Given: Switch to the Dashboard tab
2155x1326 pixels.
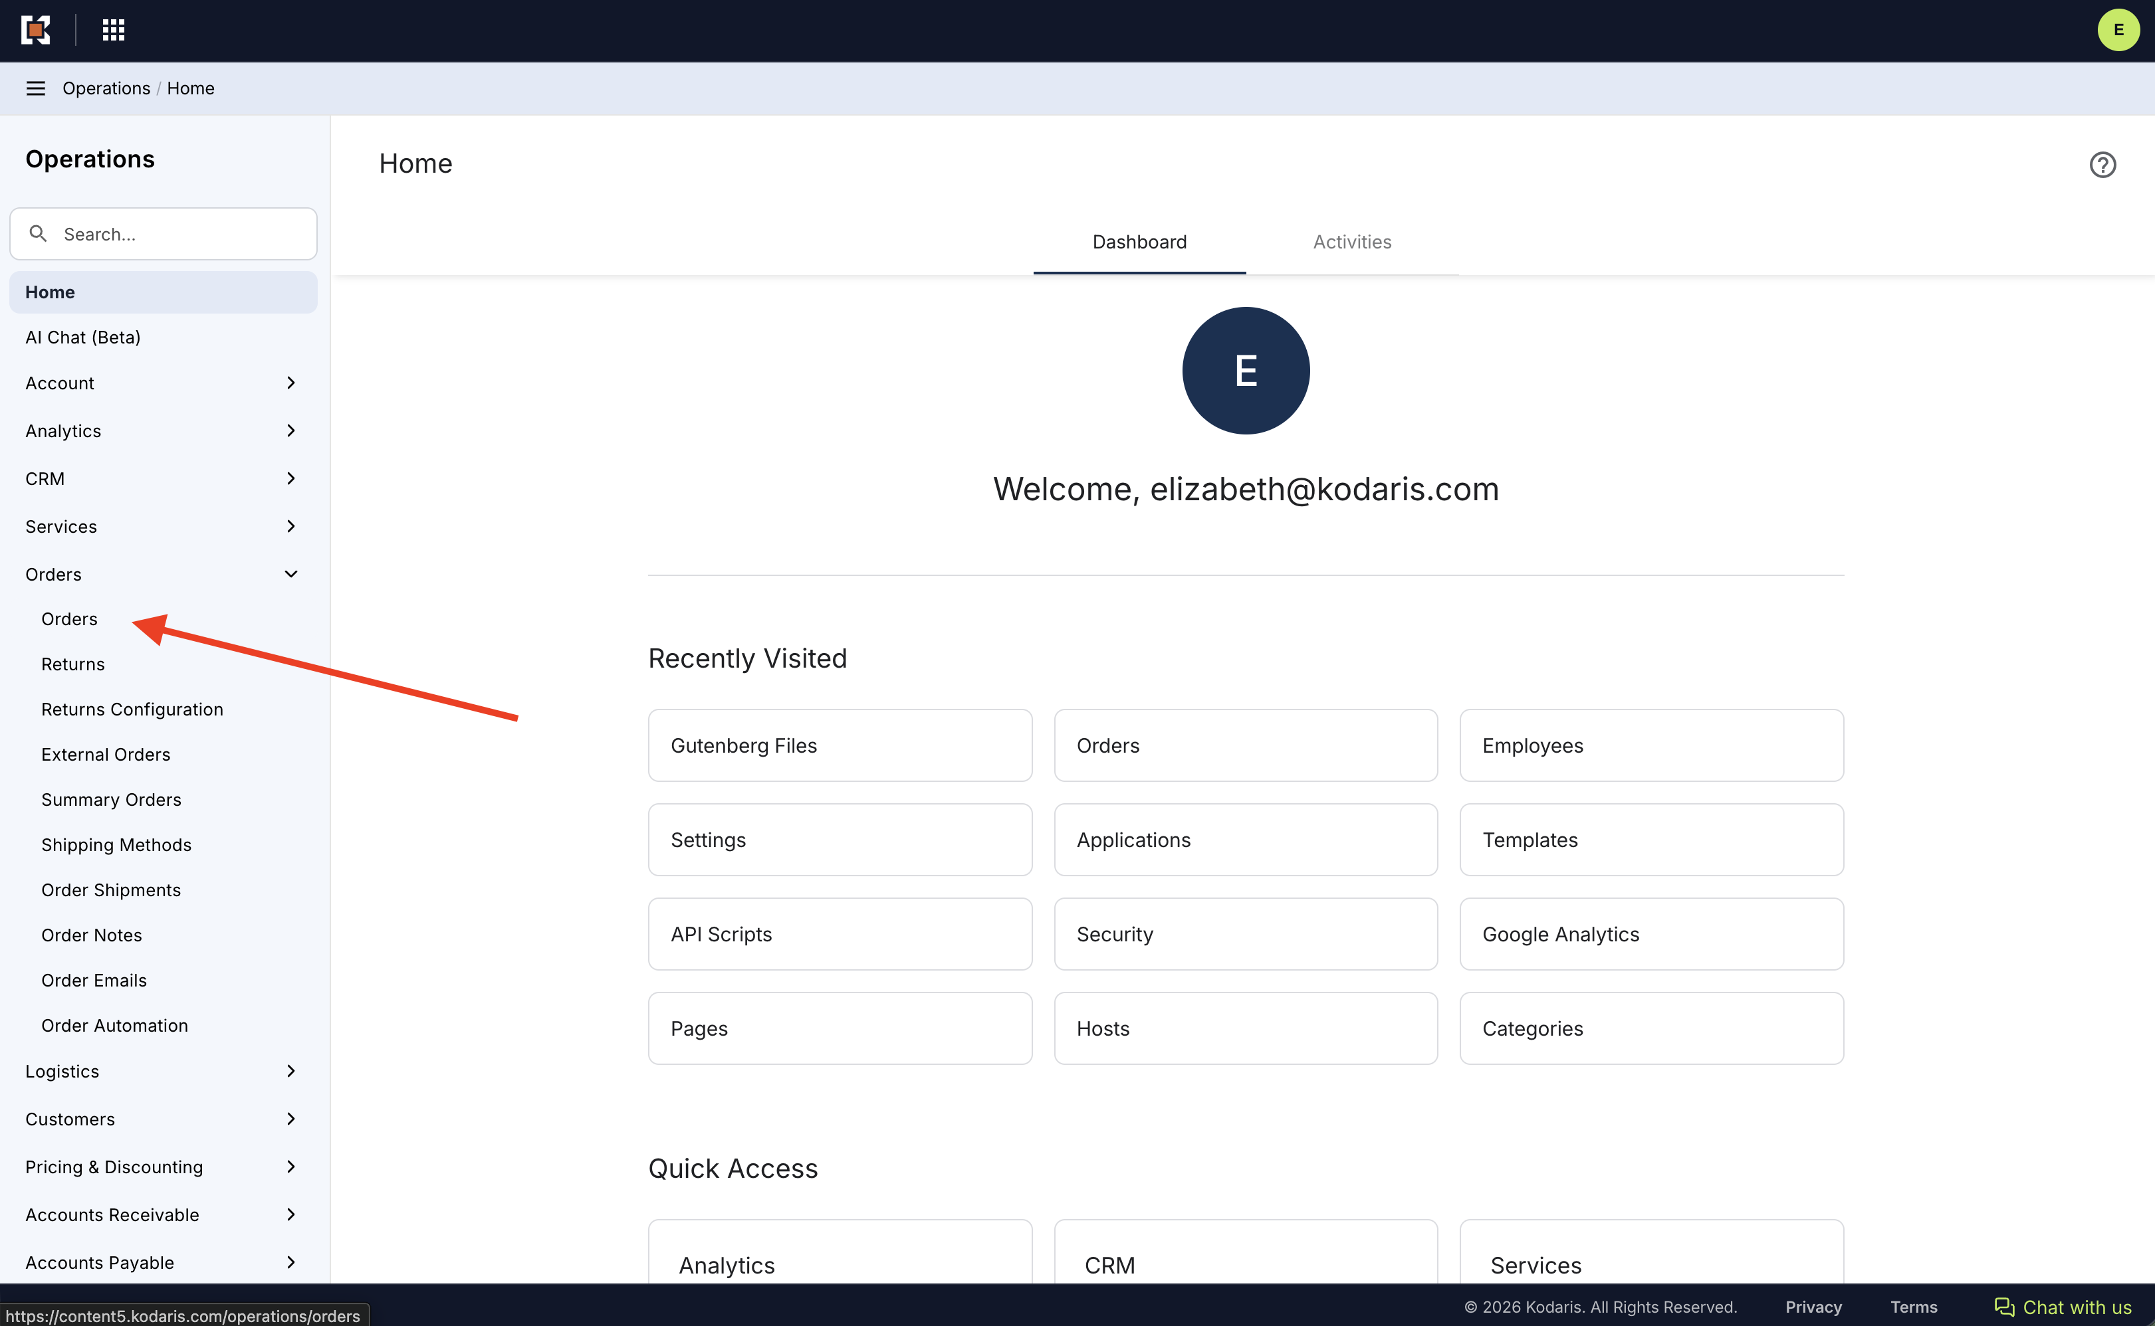Looking at the screenshot, I should pos(1139,242).
